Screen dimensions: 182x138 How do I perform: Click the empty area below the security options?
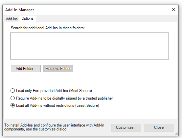[x=89, y=113]
